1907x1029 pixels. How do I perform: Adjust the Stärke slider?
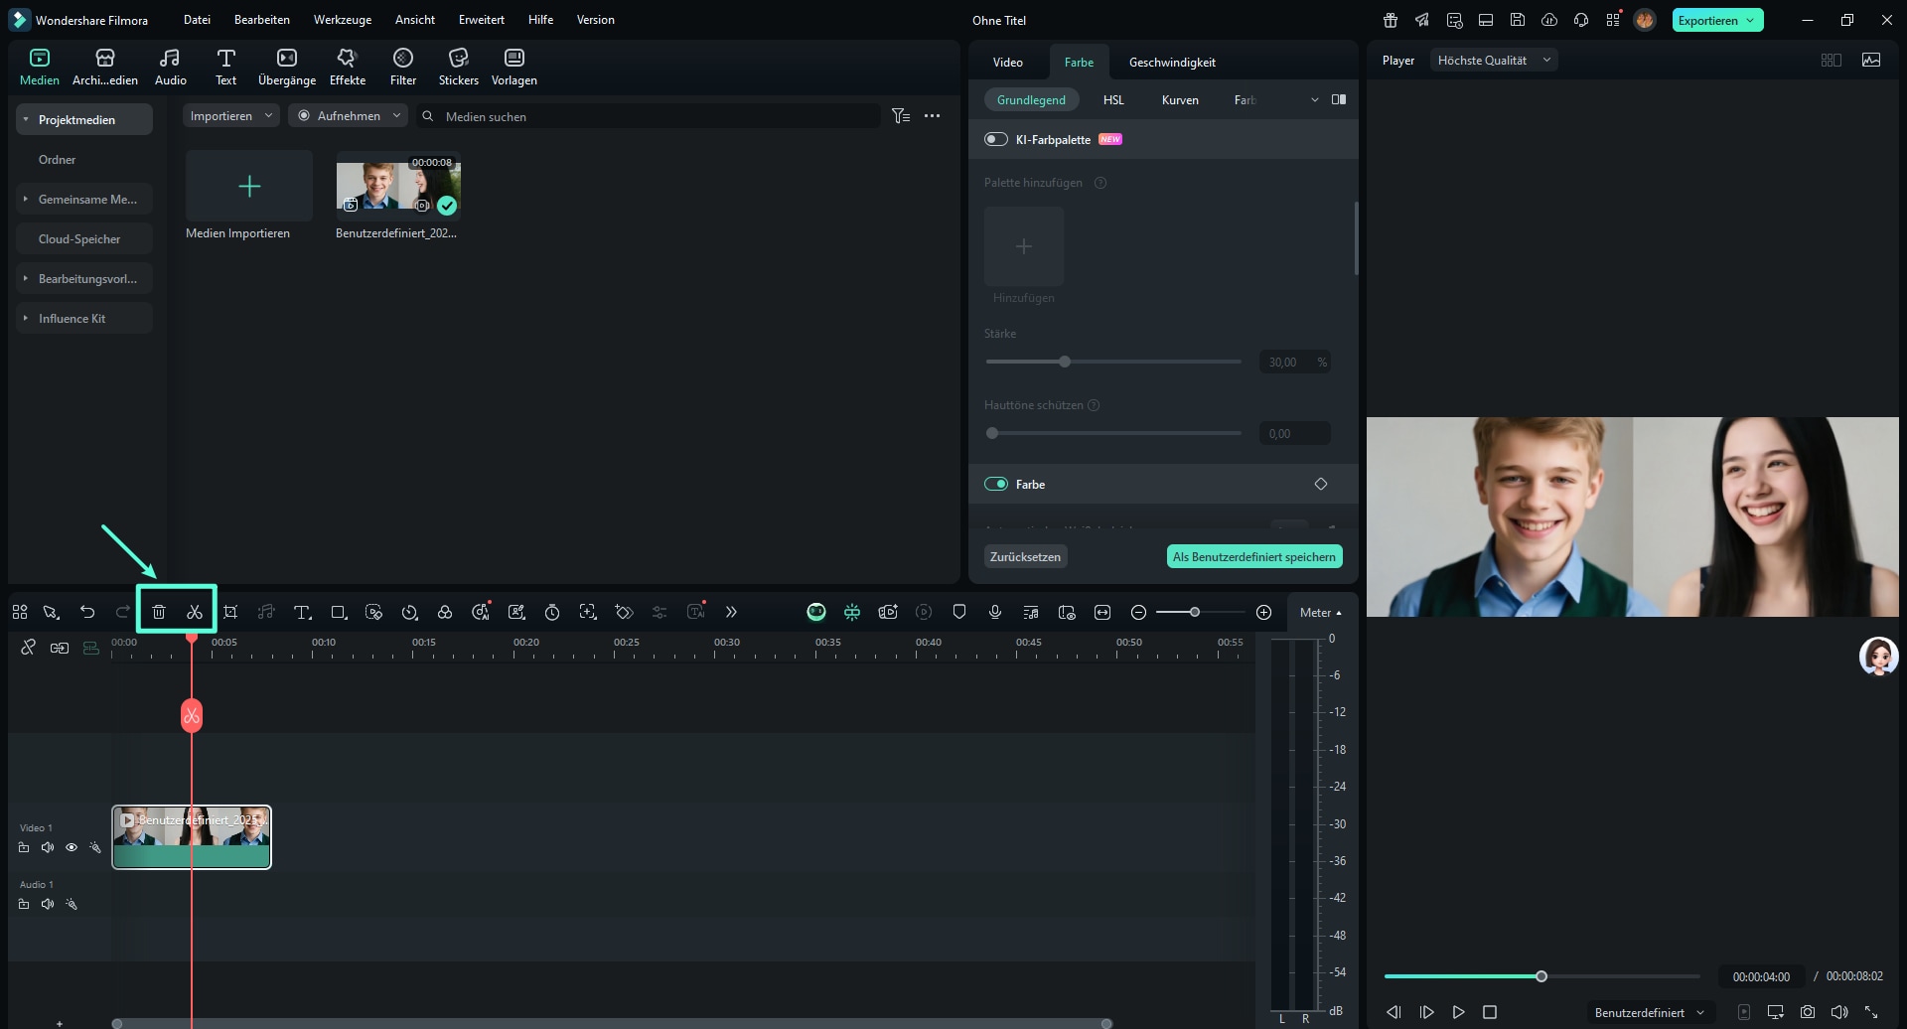click(1065, 362)
